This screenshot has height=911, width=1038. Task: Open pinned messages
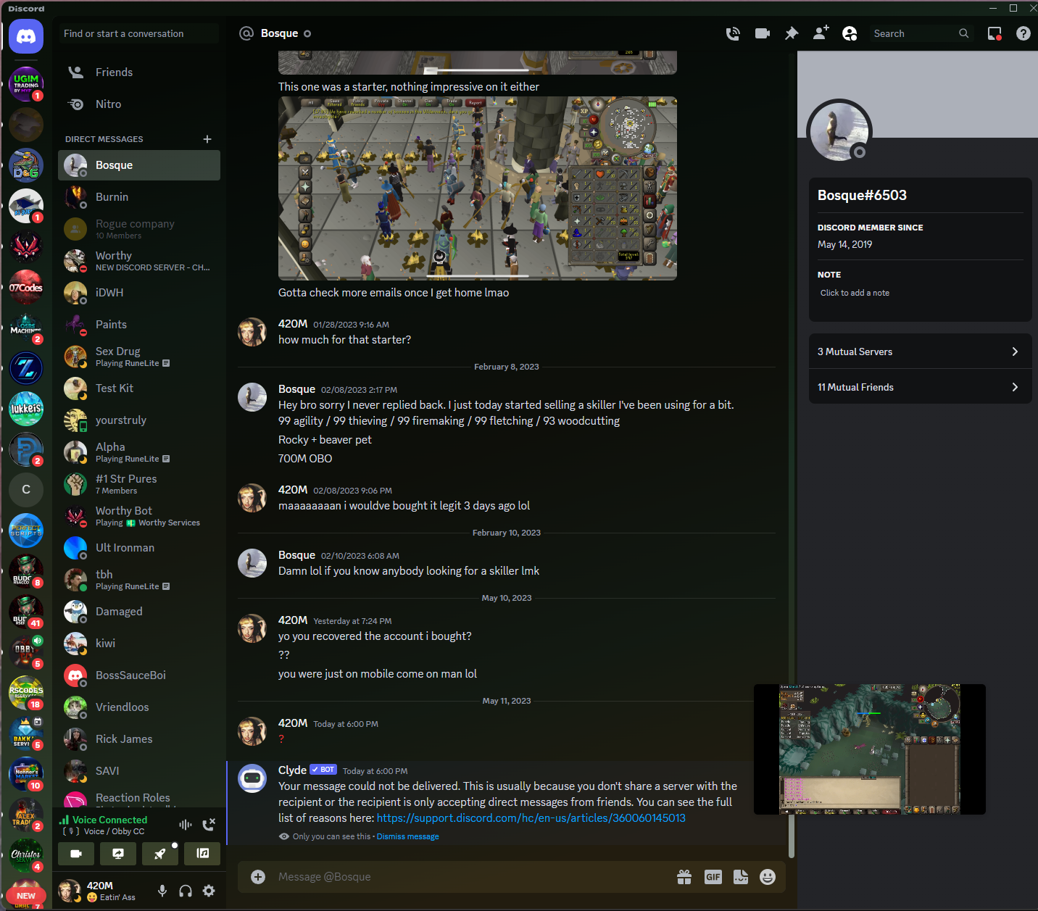[791, 33]
